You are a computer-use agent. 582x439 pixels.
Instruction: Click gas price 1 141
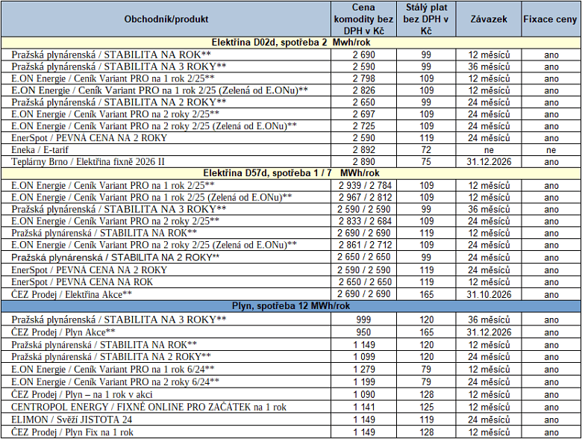coord(364,407)
